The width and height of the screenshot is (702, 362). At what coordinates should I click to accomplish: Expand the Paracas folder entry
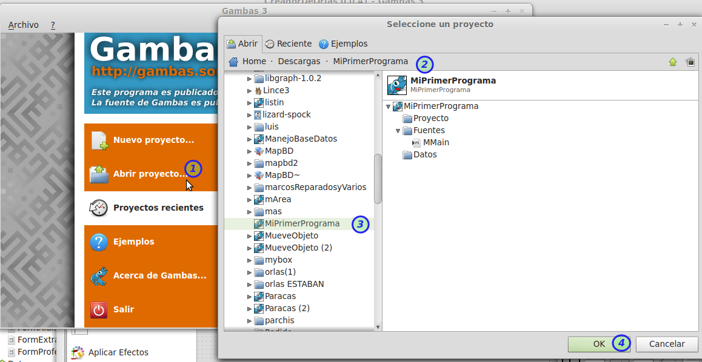(x=249, y=296)
